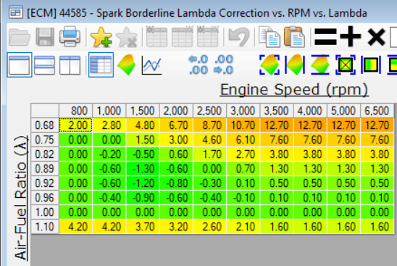Select cell 2.00 at 0.68 lambda, 800 rpm
Viewport: 397px width, 266px height.
75,125
